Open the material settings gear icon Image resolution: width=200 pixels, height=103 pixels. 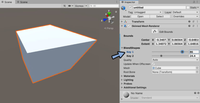(198, 93)
